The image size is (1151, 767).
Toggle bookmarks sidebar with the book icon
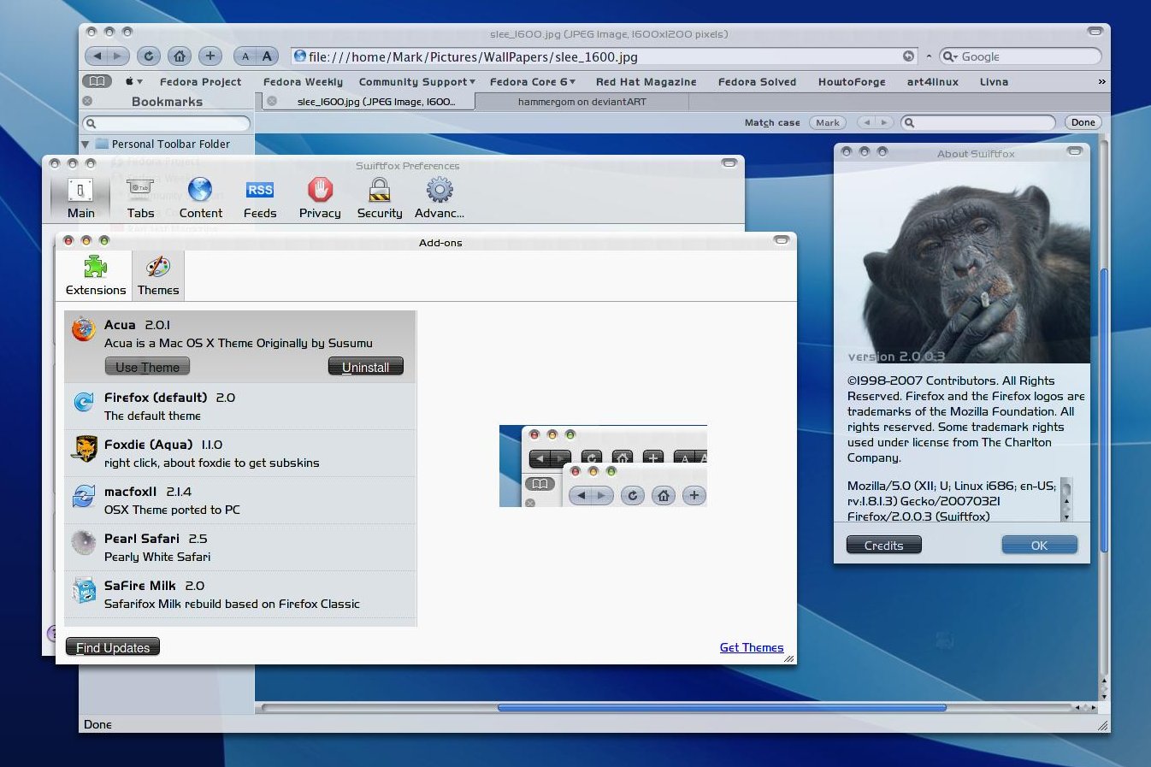click(x=97, y=81)
